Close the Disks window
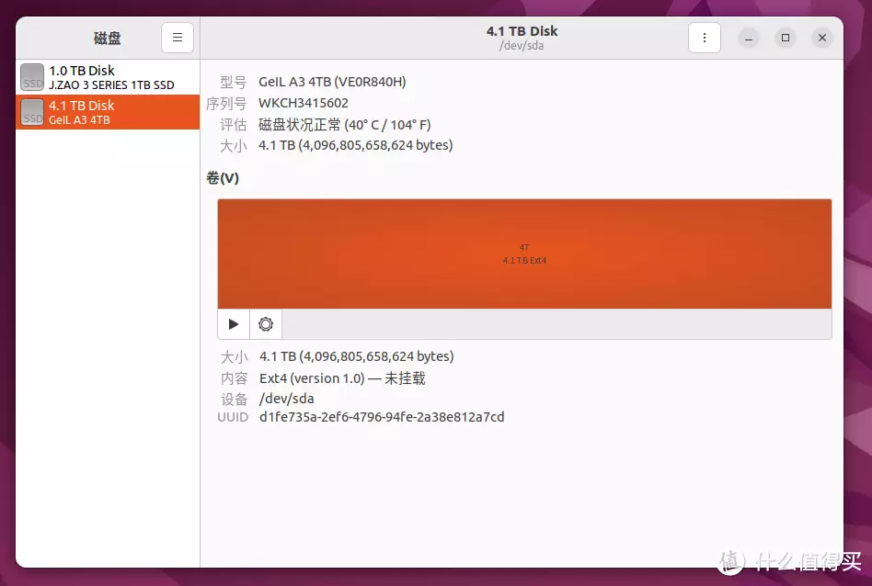Viewport: 872px width, 586px height. (822, 38)
